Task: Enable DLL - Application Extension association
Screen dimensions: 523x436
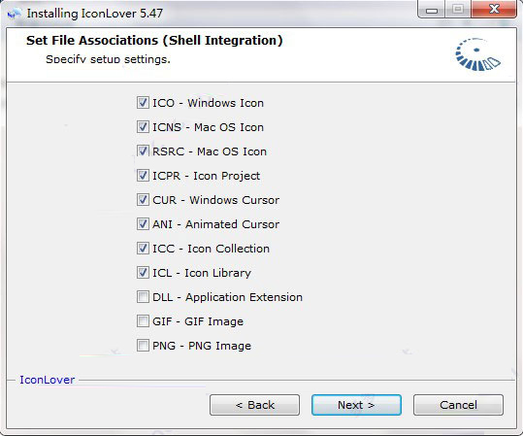Action: pyautogui.click(x=143, y=297)
